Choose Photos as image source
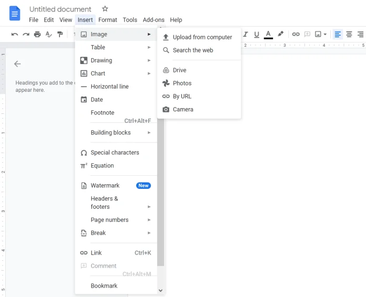Screen dimensions: 366x297 (199, 83)
